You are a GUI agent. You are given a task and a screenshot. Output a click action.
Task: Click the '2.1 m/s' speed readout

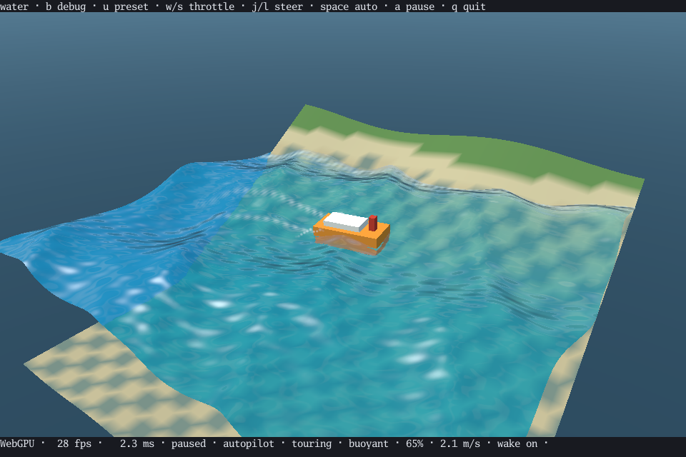point(459,443)
